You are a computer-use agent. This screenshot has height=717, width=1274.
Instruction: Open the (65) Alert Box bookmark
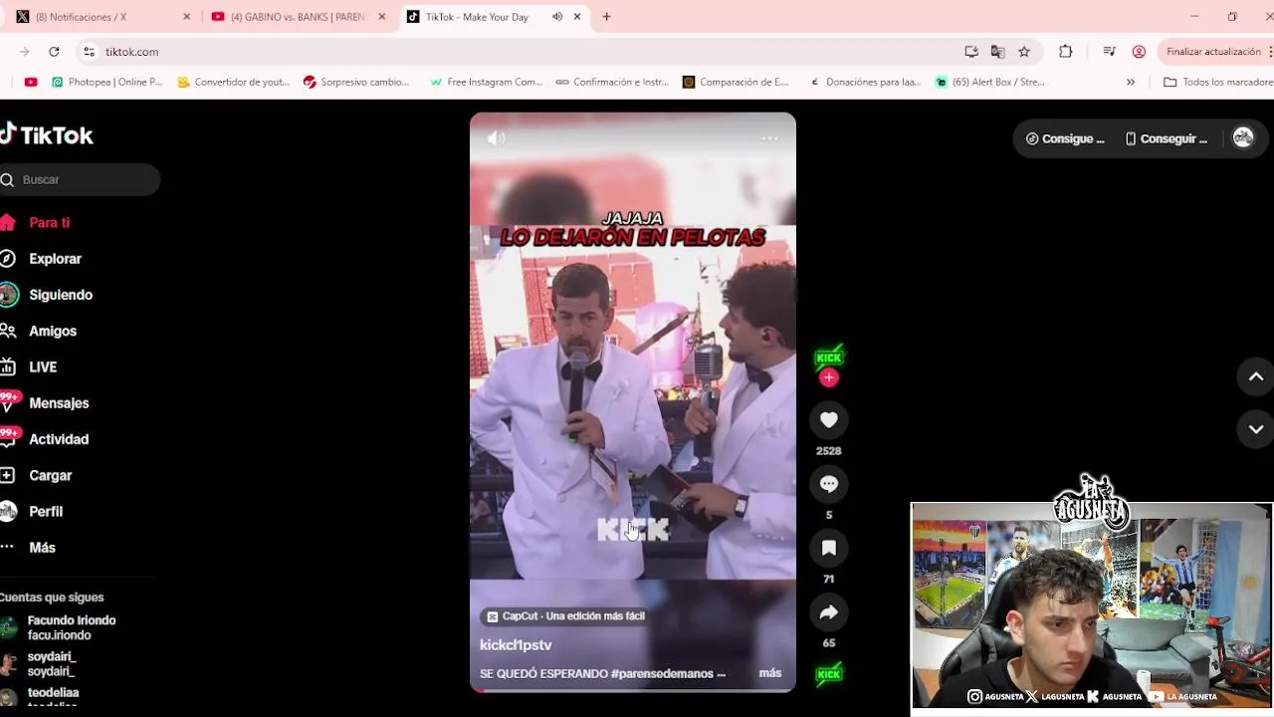(990, 83)
